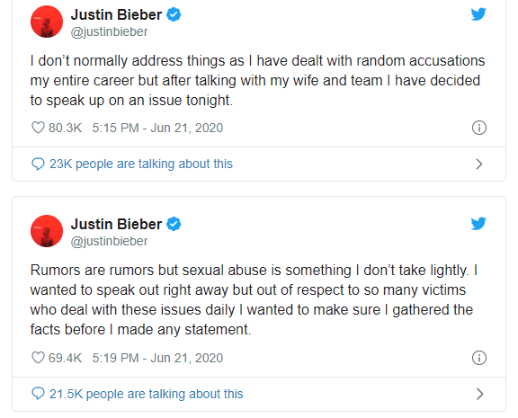Image resolution: width=518 pixels, height=418 pixels.
Task: Open the 5:19 PM - Jun 21, 2020 timestamp
Action: click(x=157, y=358)
